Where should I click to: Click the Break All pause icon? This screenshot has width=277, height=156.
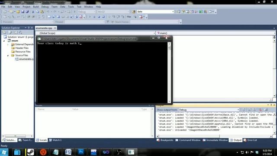(x=94, y=17)
